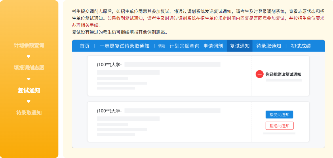Open 计划余额查询 in the blue navigation bar
Image resolution: width=333 pixels, height=158 pixels.
click(184, 46)
